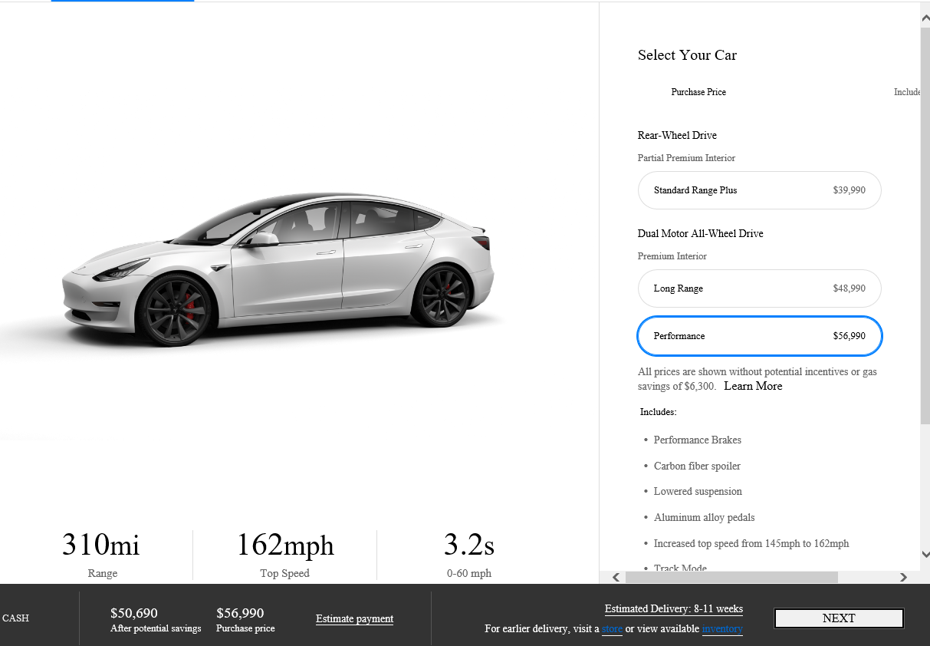Click the Includes: label

(659, 412)
